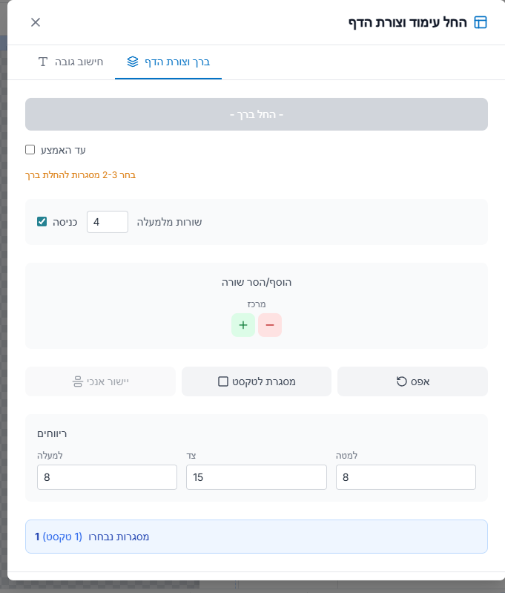Screen dimensions: 505x593
Task: Click the שורות מלמעלה number field
Action: [x=108, y=221]
